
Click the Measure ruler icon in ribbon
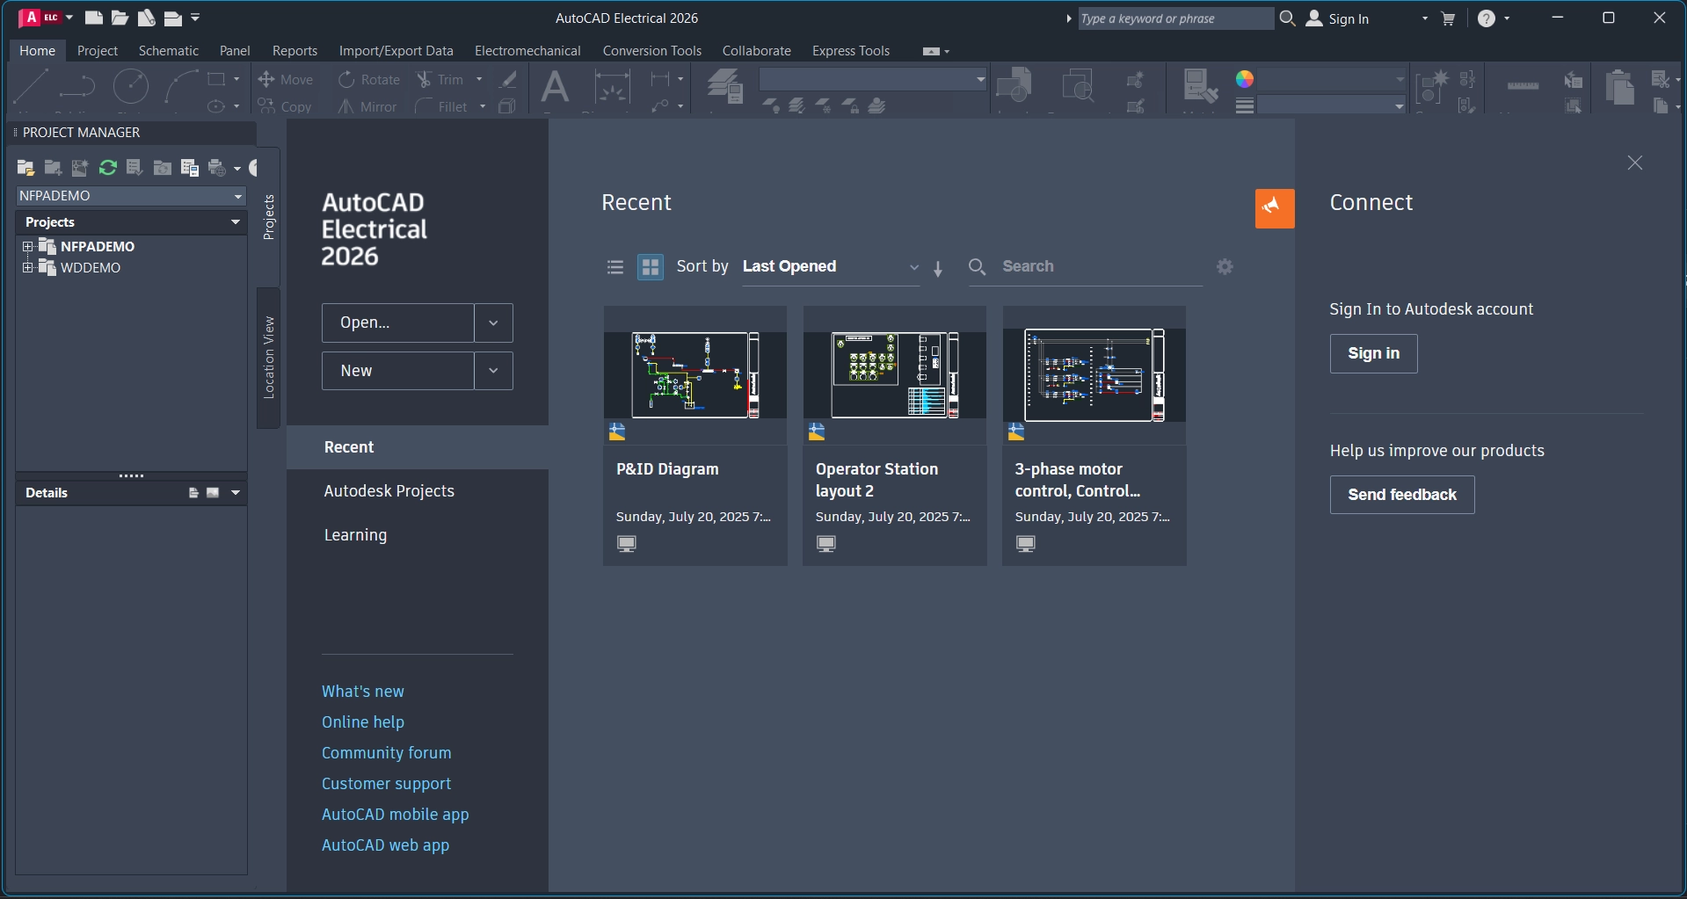pos(1523,86)
